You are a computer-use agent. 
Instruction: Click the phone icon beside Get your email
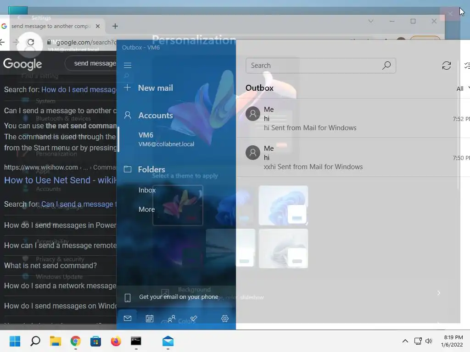pos(128,297)
